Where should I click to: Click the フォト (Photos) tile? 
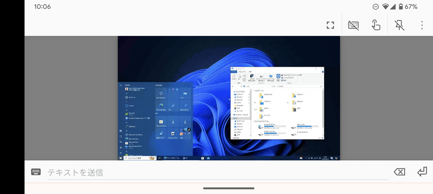(173, 106)
